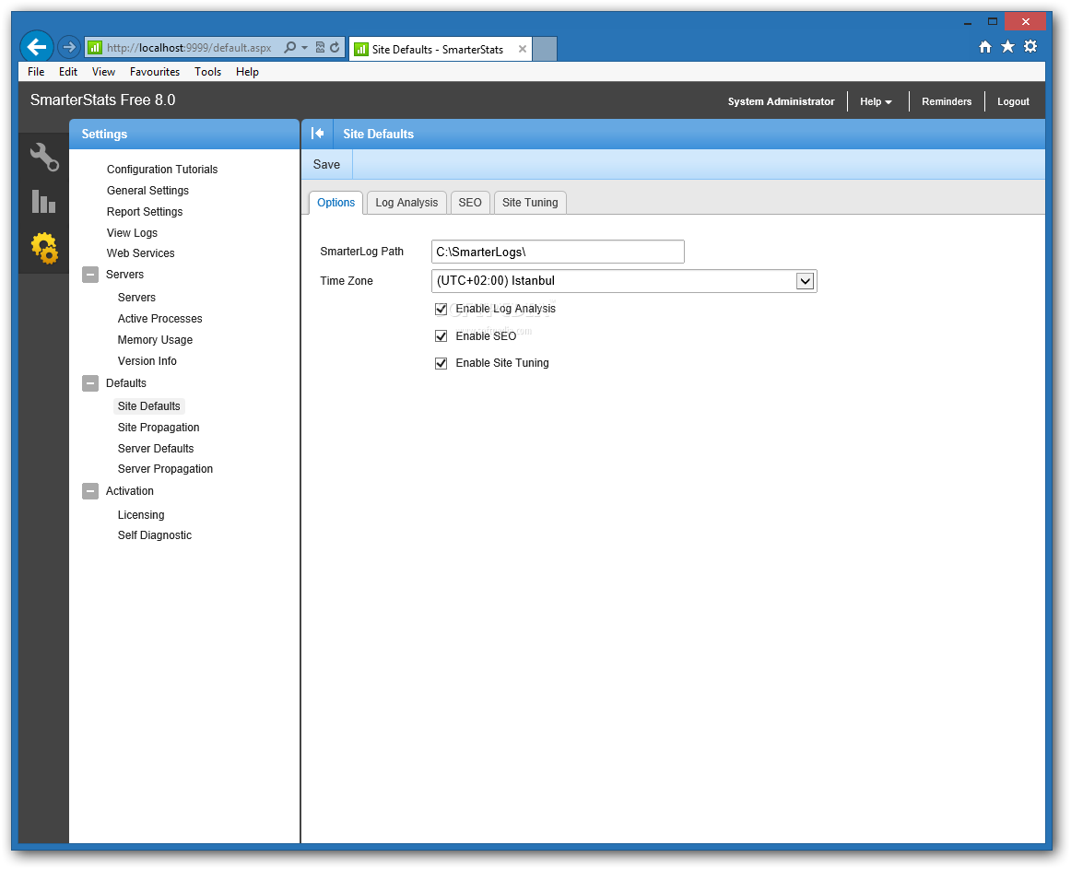
Task: Close the Site Defaults browser tab
Action: click(523, 49)
